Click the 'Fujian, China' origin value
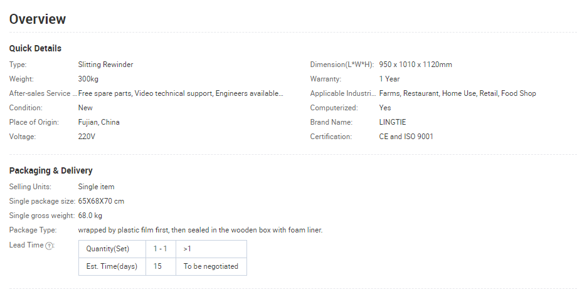Screen dimensions: 577x292 (98, 122)
